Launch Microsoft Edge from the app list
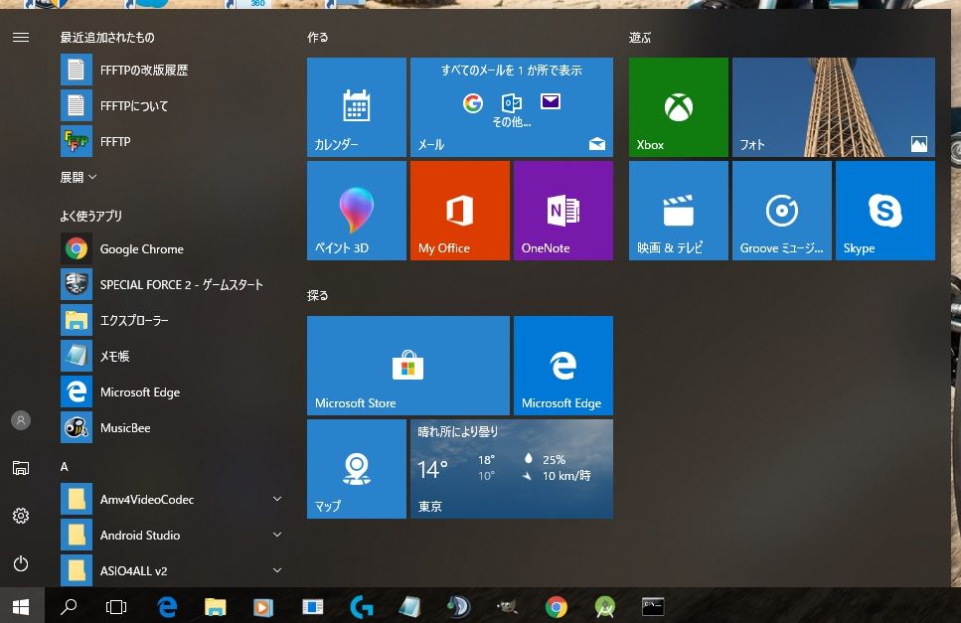Viewport: 961px width, 623px height. 172,391
